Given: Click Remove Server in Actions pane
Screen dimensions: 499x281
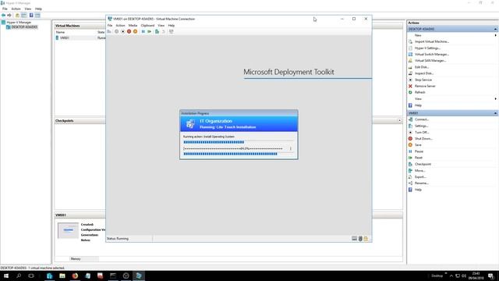Looking at the screenshot, I should click(x=425, y=87).
